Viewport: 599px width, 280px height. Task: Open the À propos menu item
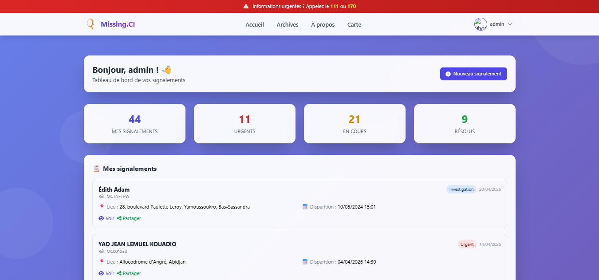(x=323, y=25)
